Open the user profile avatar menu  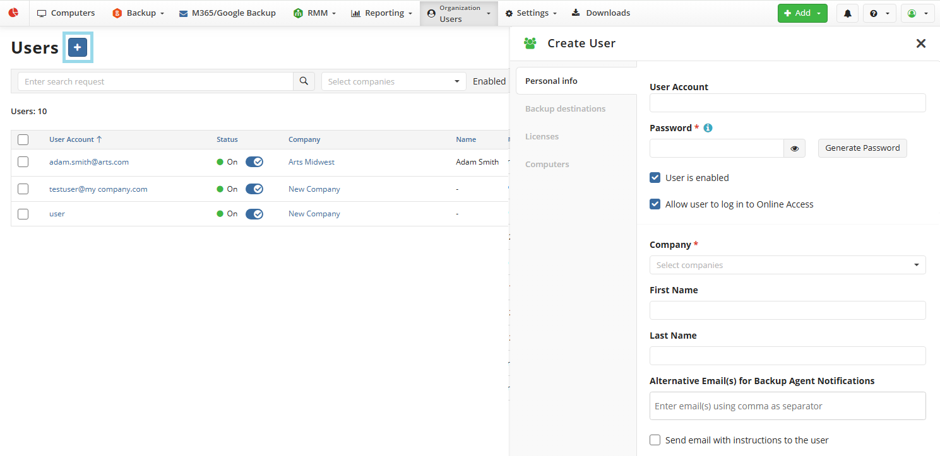(917, 13)
